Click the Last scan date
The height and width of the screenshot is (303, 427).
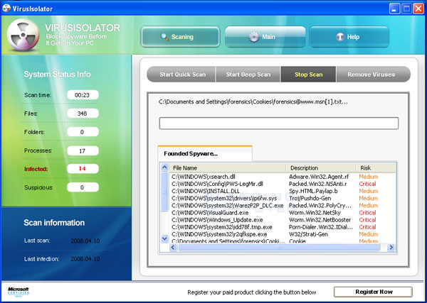point(85,241)
